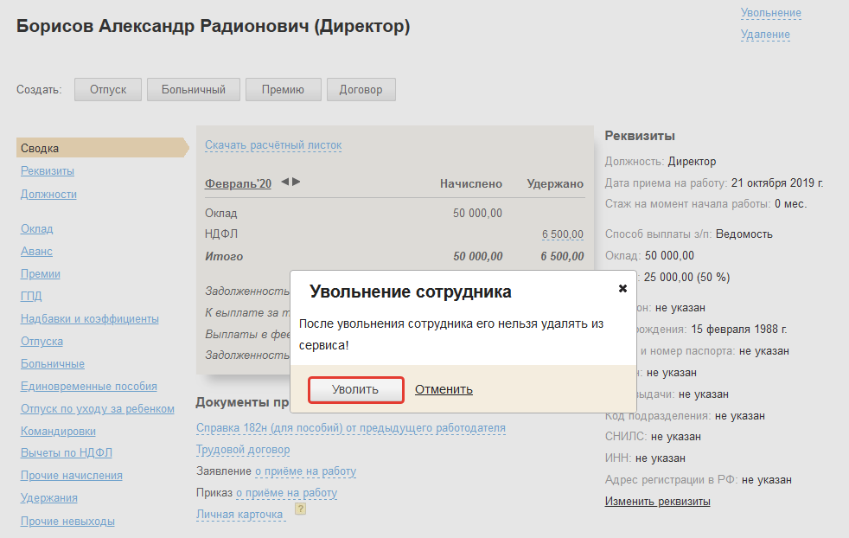Open the Увольнение link at top right
This screenshot has width=849, height=538.
770,13
